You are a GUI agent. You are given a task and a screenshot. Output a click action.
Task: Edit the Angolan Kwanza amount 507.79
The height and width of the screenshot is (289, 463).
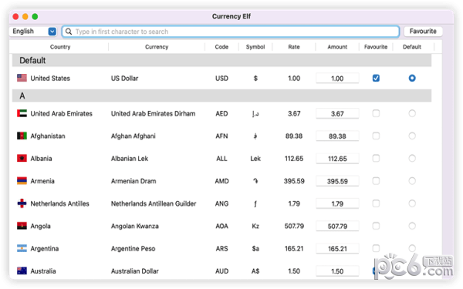tap(337, 226)
